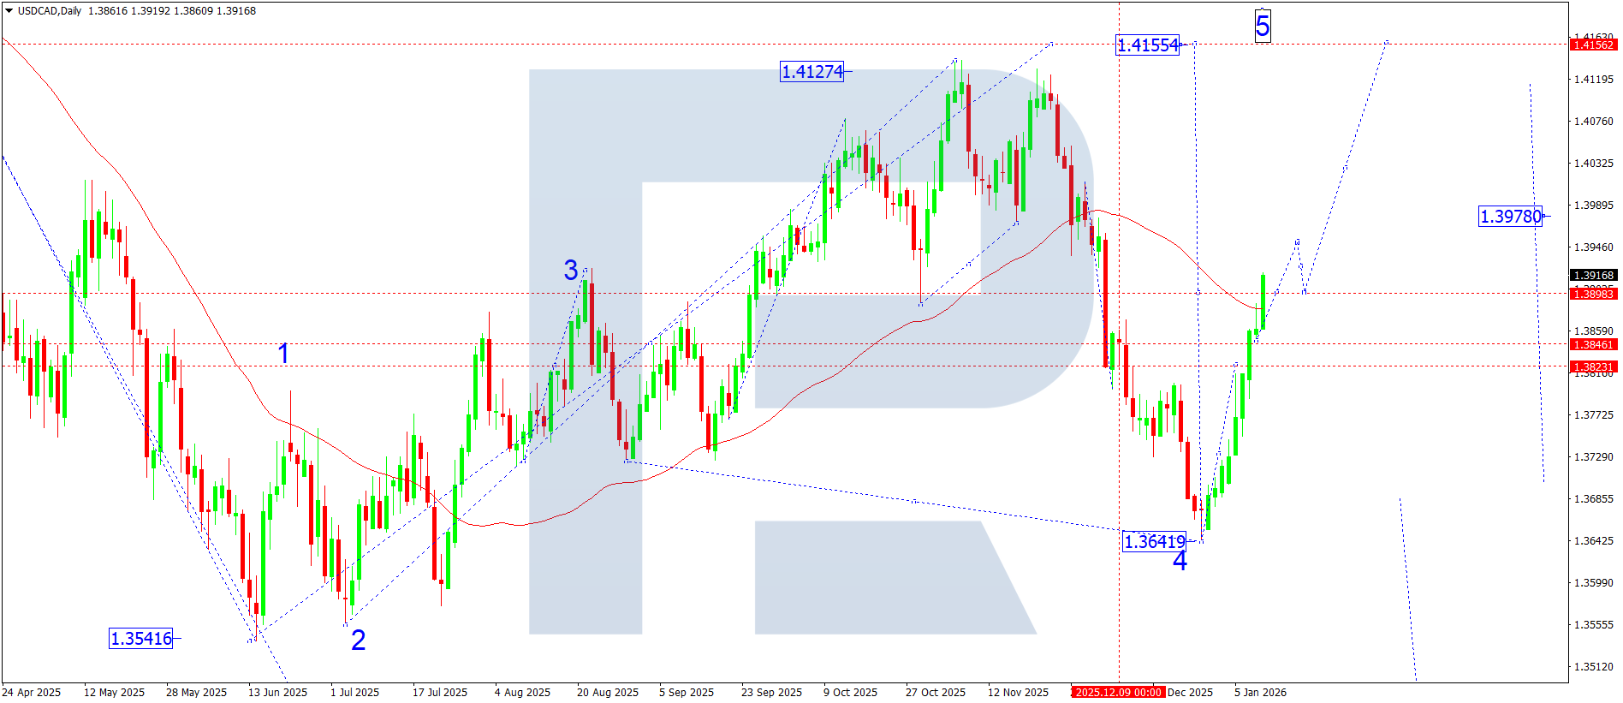The width and height of the screenshot is (1623, 703).
Task: Select the 1.41554 price label
Action: point(1147,45)
